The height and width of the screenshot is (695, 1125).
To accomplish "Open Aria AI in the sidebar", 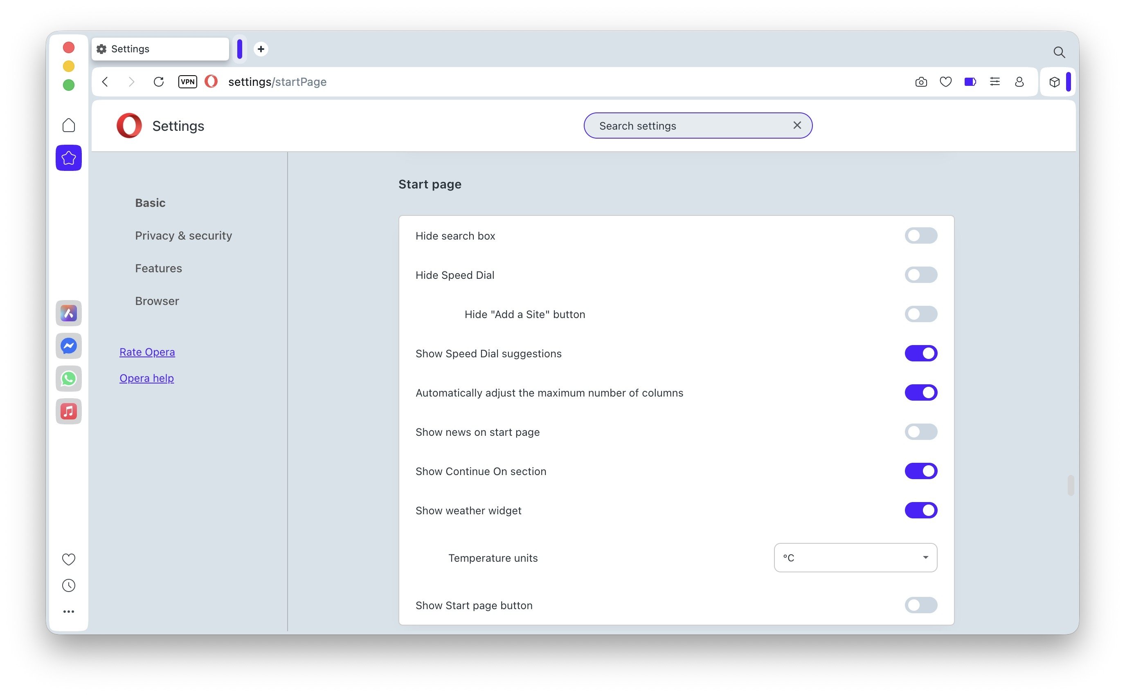I will [x=69, y=314].
